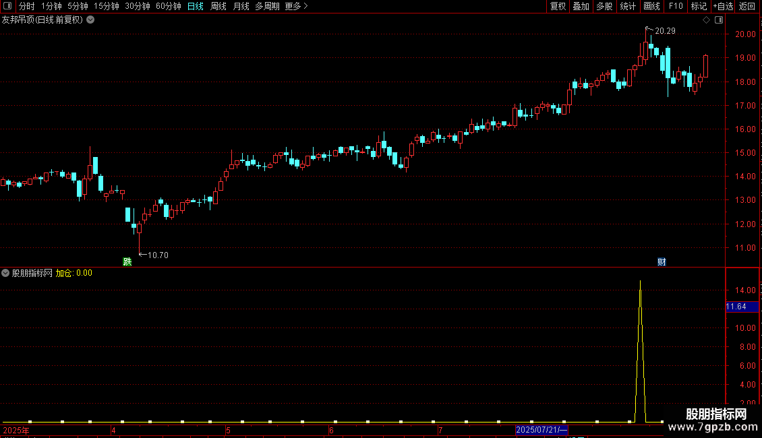
Task: Open the 统计 statistics function
Action: click(628, 6)
